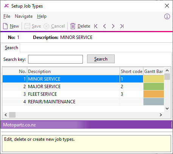Open the File menu
Viewport: 173px width, 154px height.
[x=7, y=16]
